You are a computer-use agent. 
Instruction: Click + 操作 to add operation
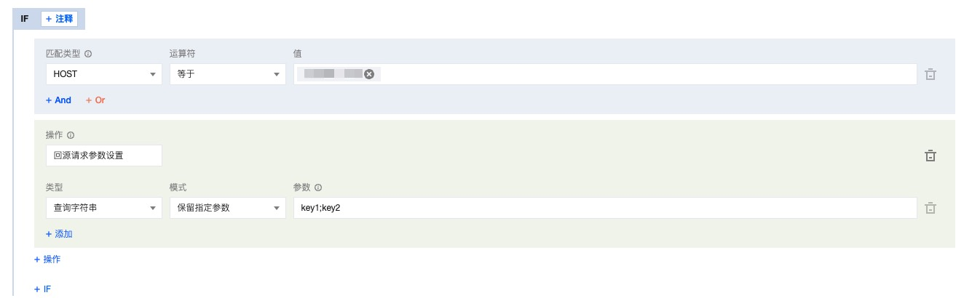tap(47, 259)
